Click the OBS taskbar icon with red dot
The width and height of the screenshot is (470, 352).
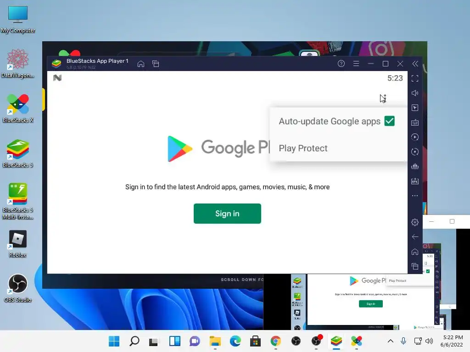pyautogui.click(x=316, y=341)
